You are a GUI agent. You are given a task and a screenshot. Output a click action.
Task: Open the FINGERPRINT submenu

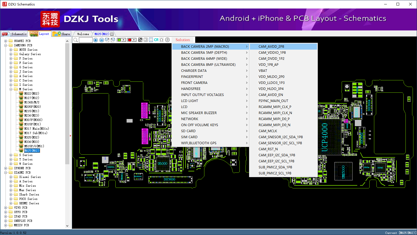(210, 77)
